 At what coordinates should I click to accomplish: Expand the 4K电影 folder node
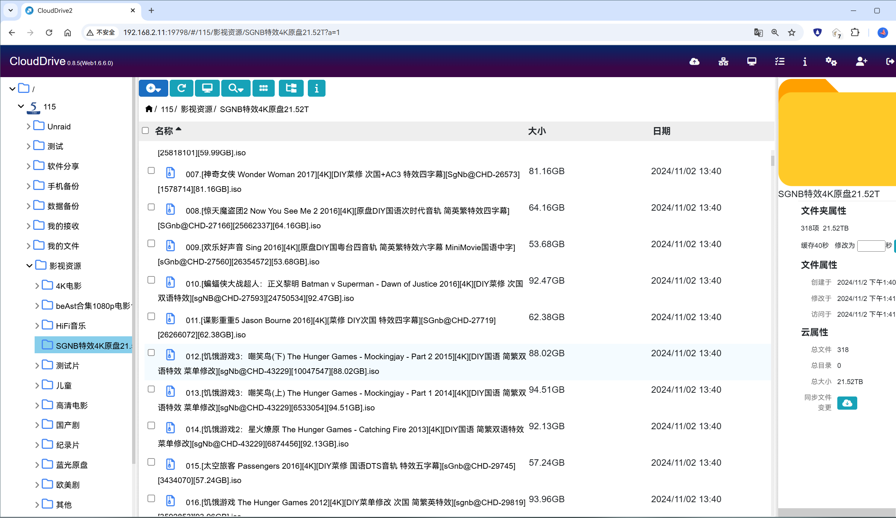point(37,286)
